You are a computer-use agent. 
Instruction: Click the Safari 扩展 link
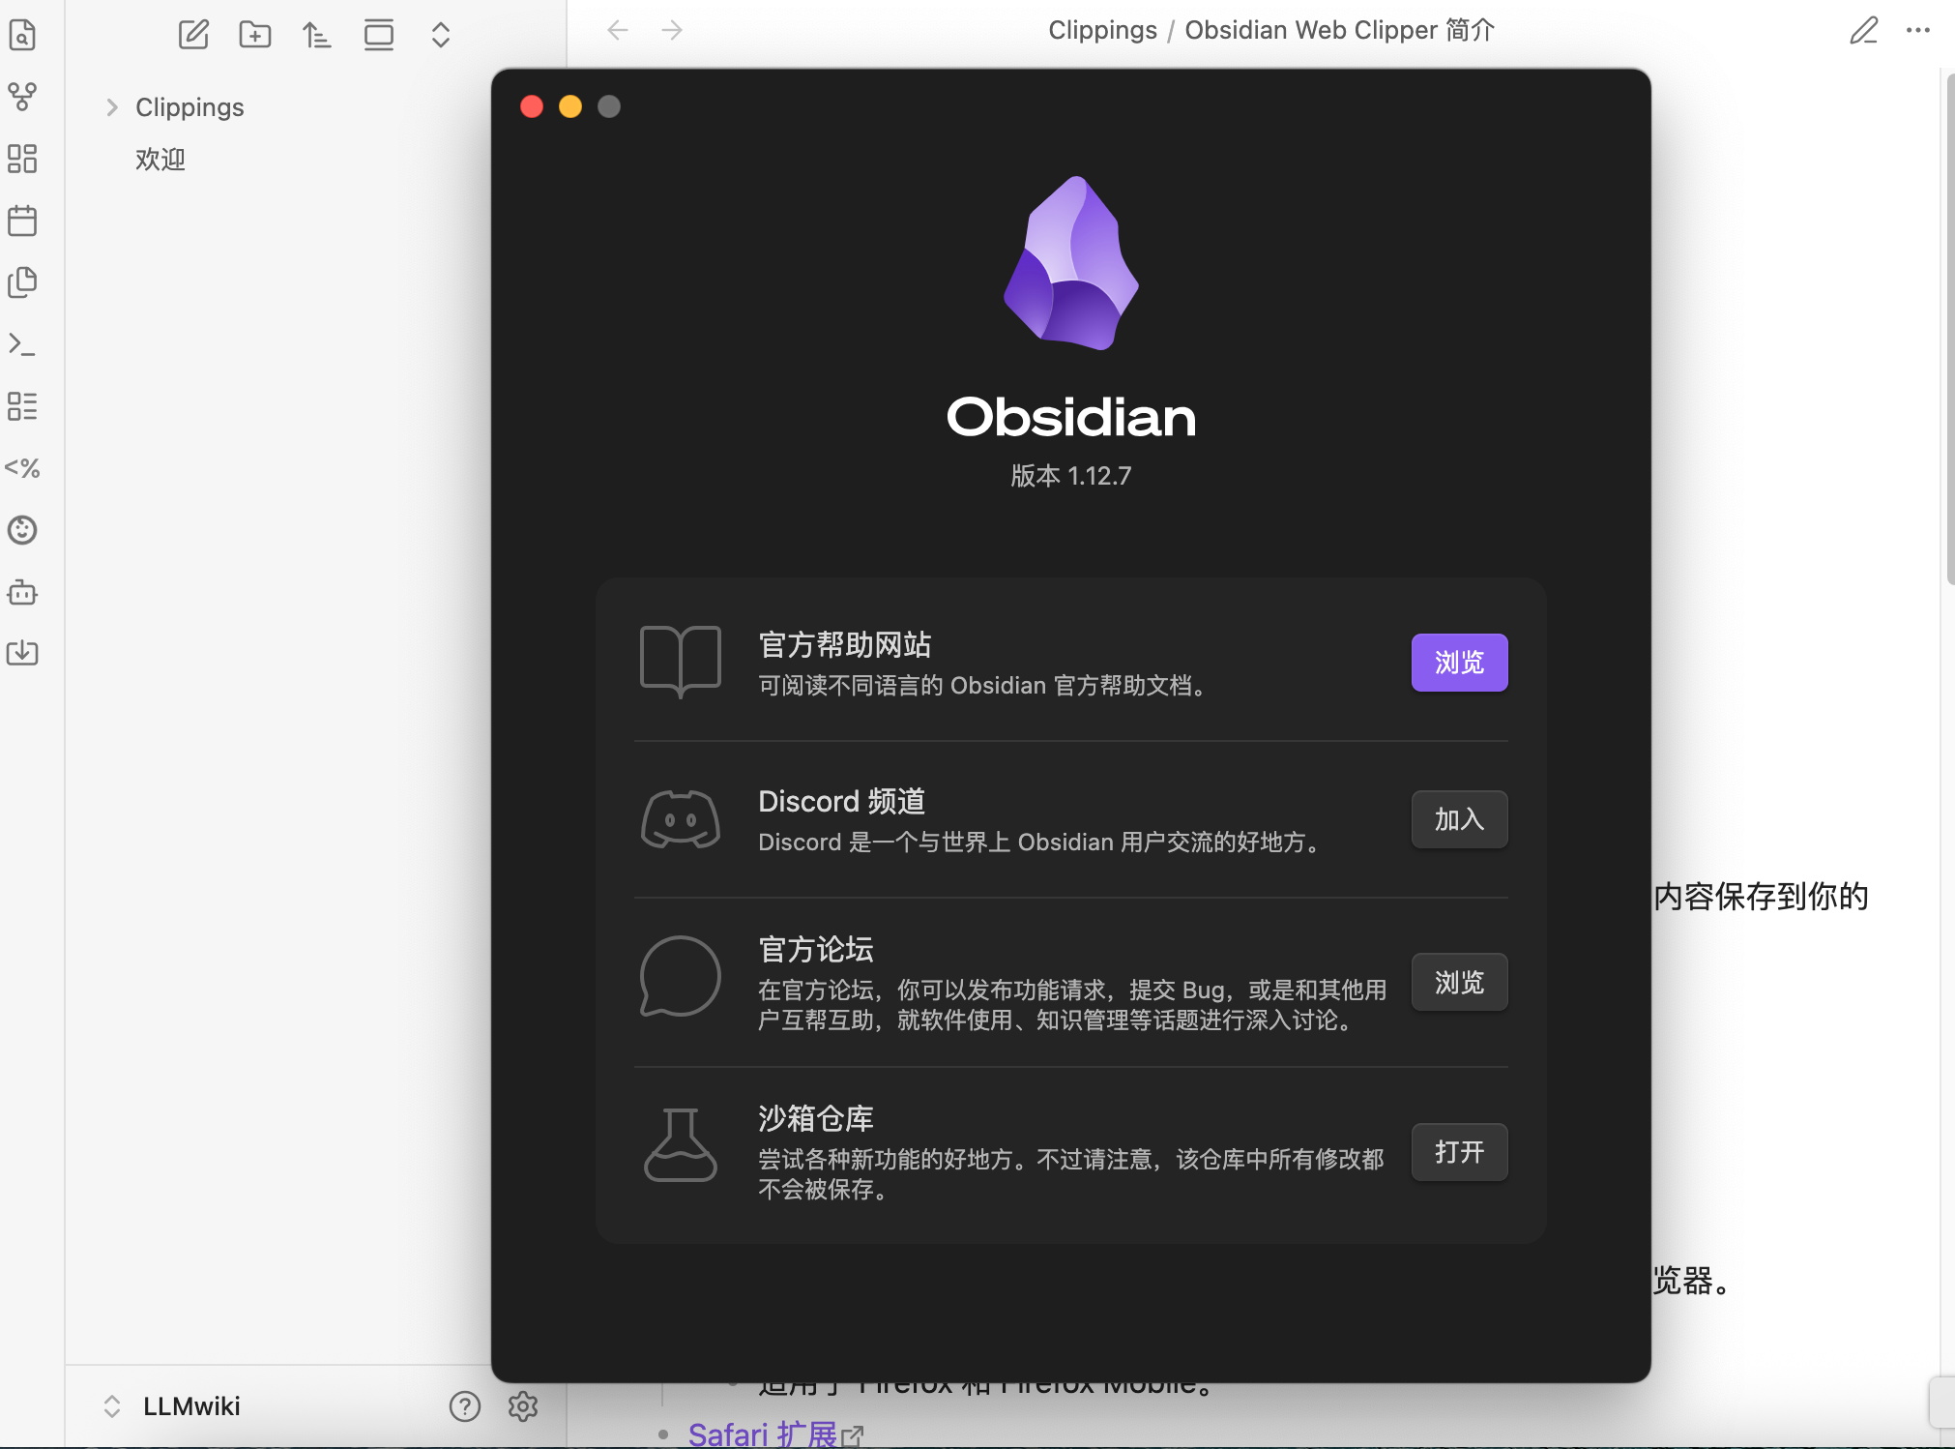762,1434
